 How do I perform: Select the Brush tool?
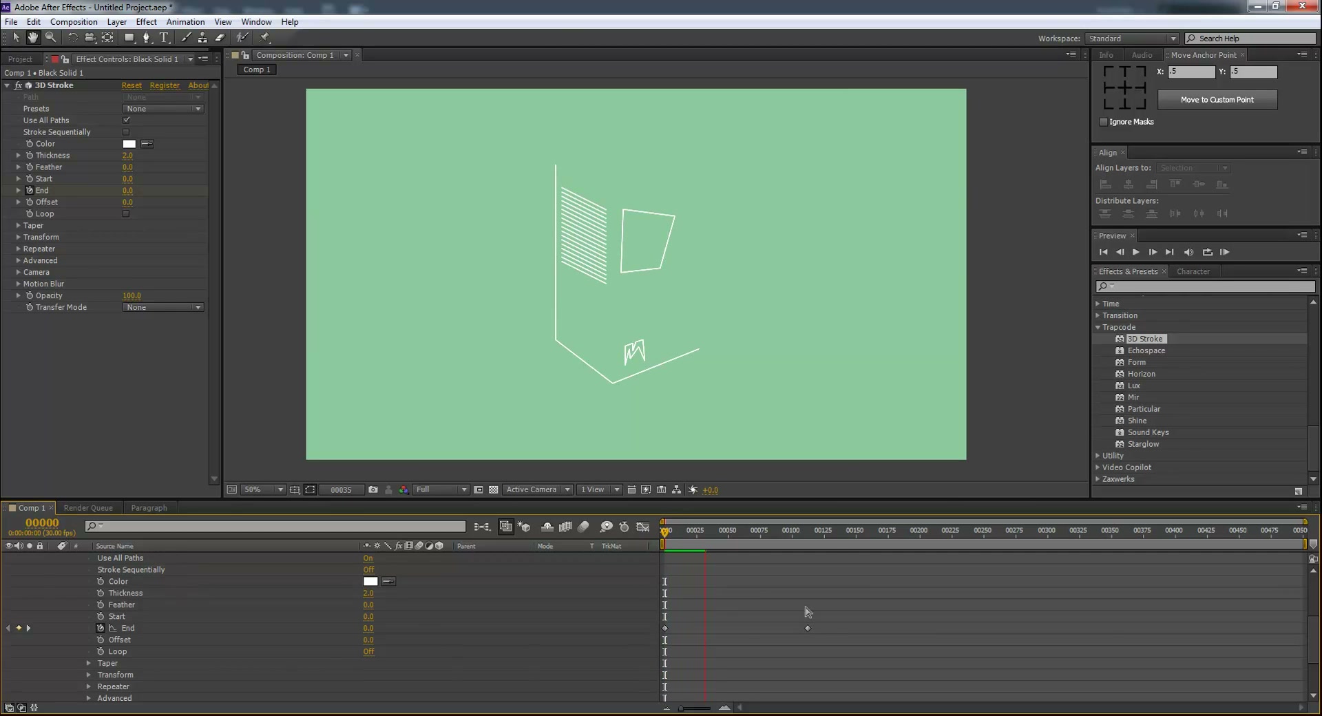coord(186,38)
